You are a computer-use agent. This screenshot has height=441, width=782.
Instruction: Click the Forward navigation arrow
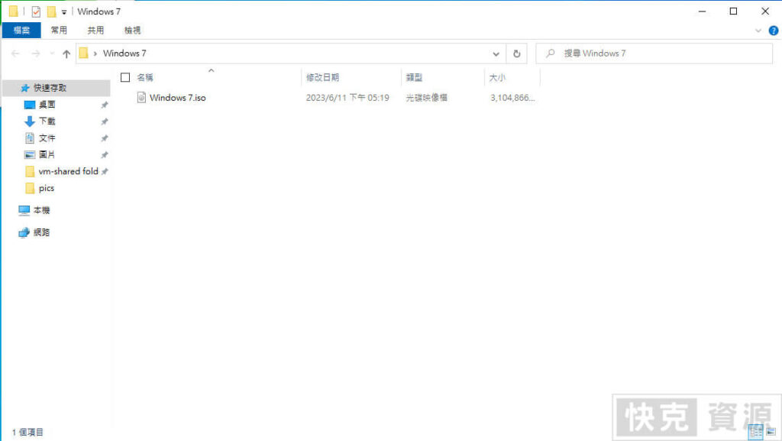click(x=35, y=54)
